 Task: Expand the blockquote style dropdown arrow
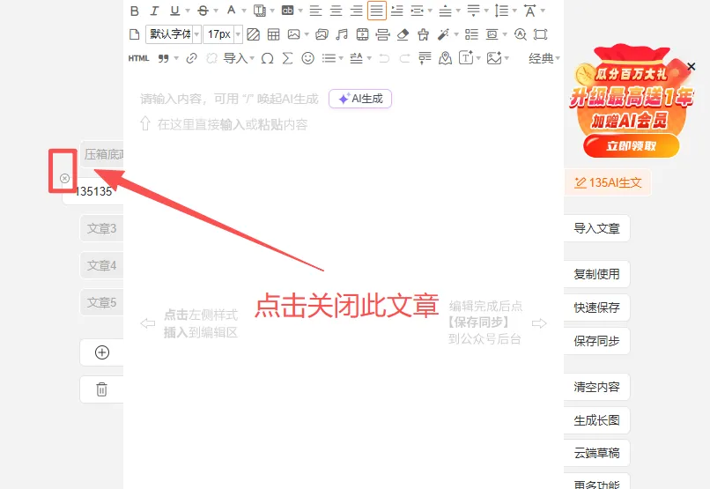click(176, 58)
